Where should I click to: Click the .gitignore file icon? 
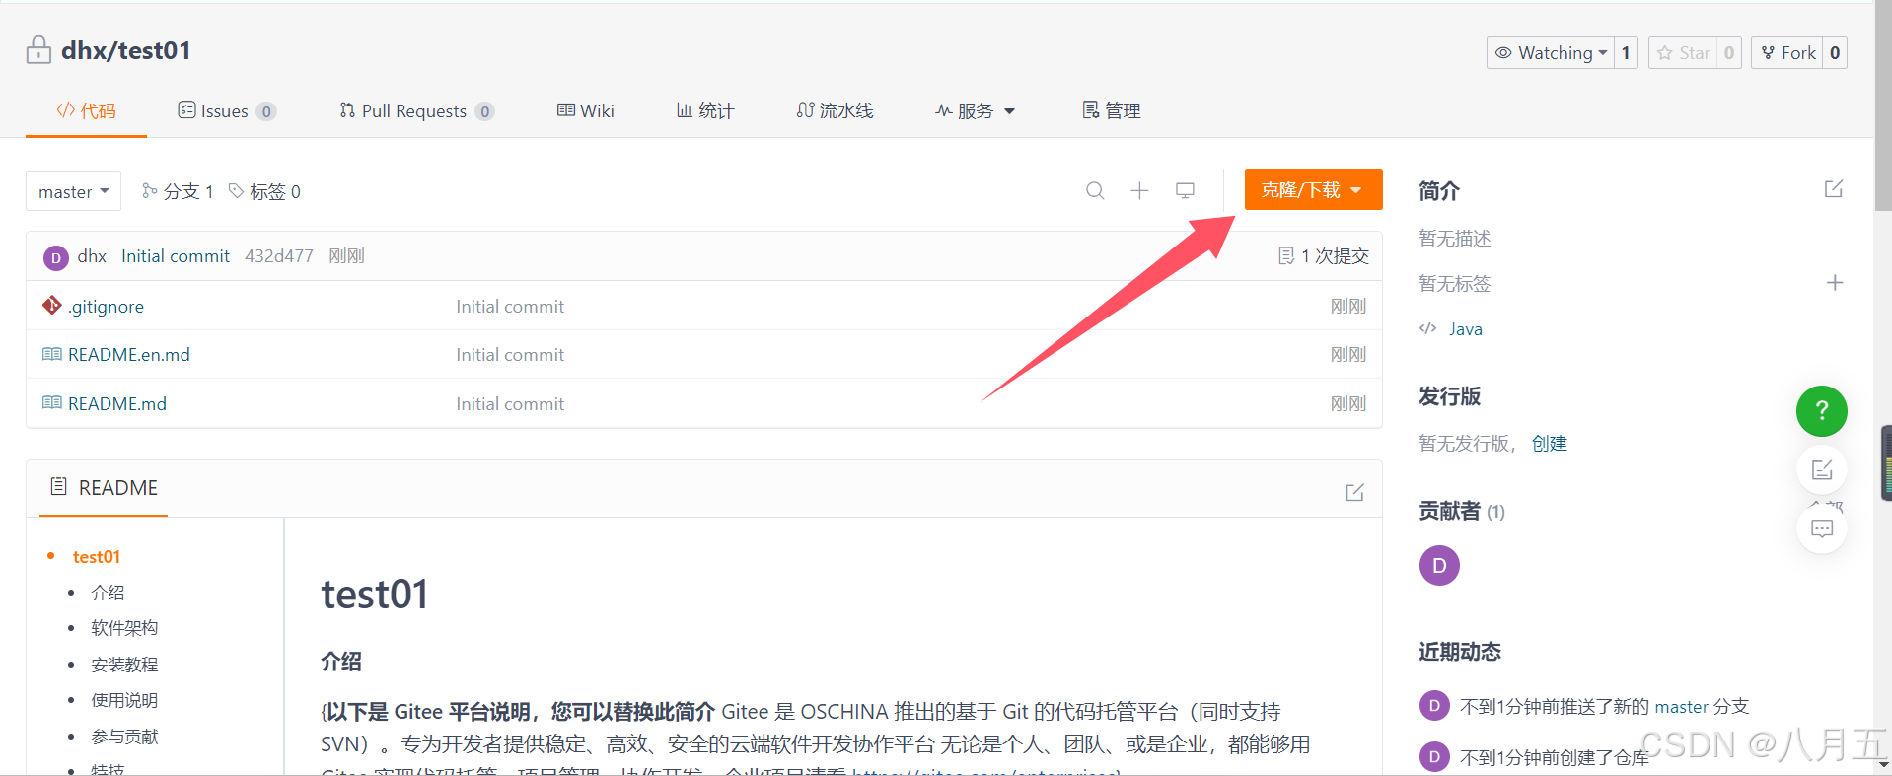[52, 306]
